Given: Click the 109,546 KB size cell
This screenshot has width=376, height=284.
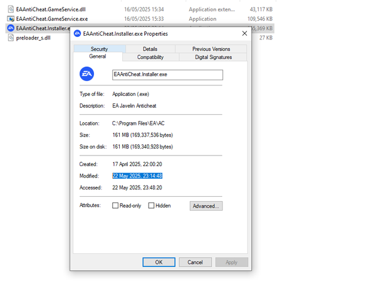Looking at the screenshot, I should tap(260, 19).
